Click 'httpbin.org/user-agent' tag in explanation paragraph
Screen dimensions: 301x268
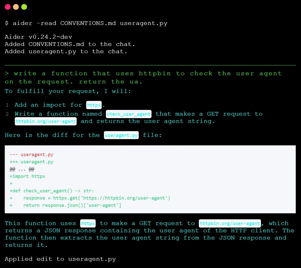(x=230, y=223)
